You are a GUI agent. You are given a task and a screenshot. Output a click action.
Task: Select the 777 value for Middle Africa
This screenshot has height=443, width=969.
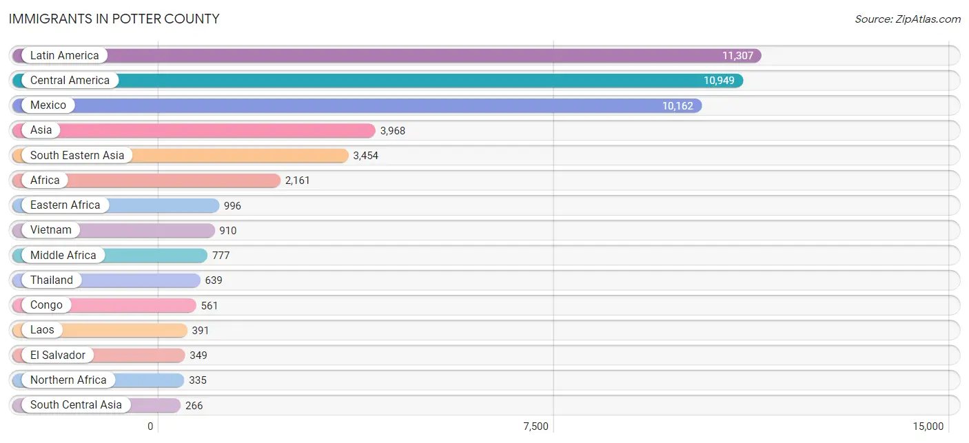pyautogui.click(x=221, y=256)
